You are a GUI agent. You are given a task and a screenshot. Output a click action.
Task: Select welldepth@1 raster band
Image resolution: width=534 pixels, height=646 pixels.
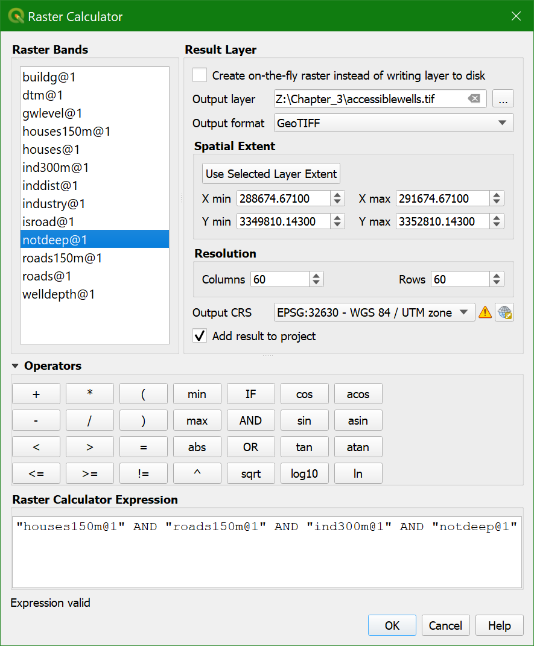click(x=95, y=294)
